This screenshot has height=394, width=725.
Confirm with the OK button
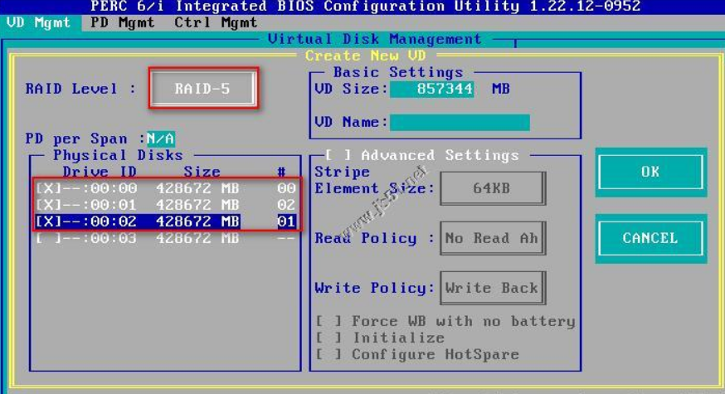click(x=650, y=172)
